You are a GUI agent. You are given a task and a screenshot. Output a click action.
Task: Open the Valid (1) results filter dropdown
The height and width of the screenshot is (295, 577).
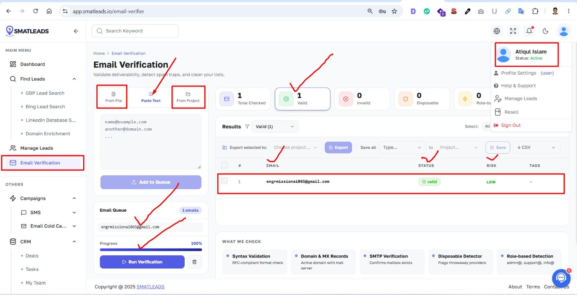point(275,127)
